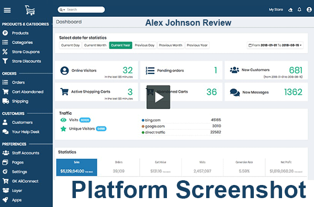Image resolution: width=314 pixels, height=207 pixels.
Task: Click the Pending orders list icon
Action: (x=150, y=71)
